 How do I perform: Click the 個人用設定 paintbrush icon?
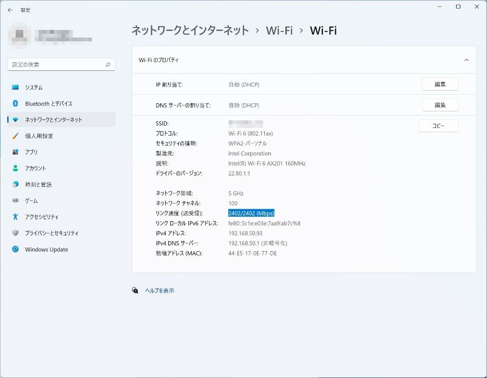click(16, 136)
